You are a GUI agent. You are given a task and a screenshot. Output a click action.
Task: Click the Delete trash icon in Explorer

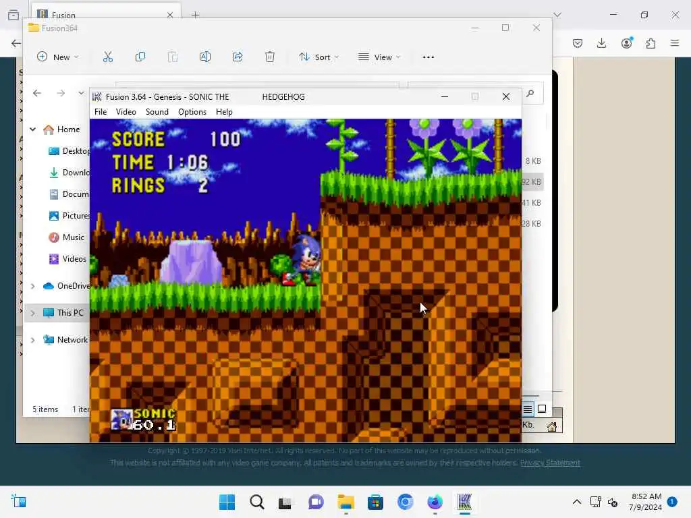(x=270, y=57)
